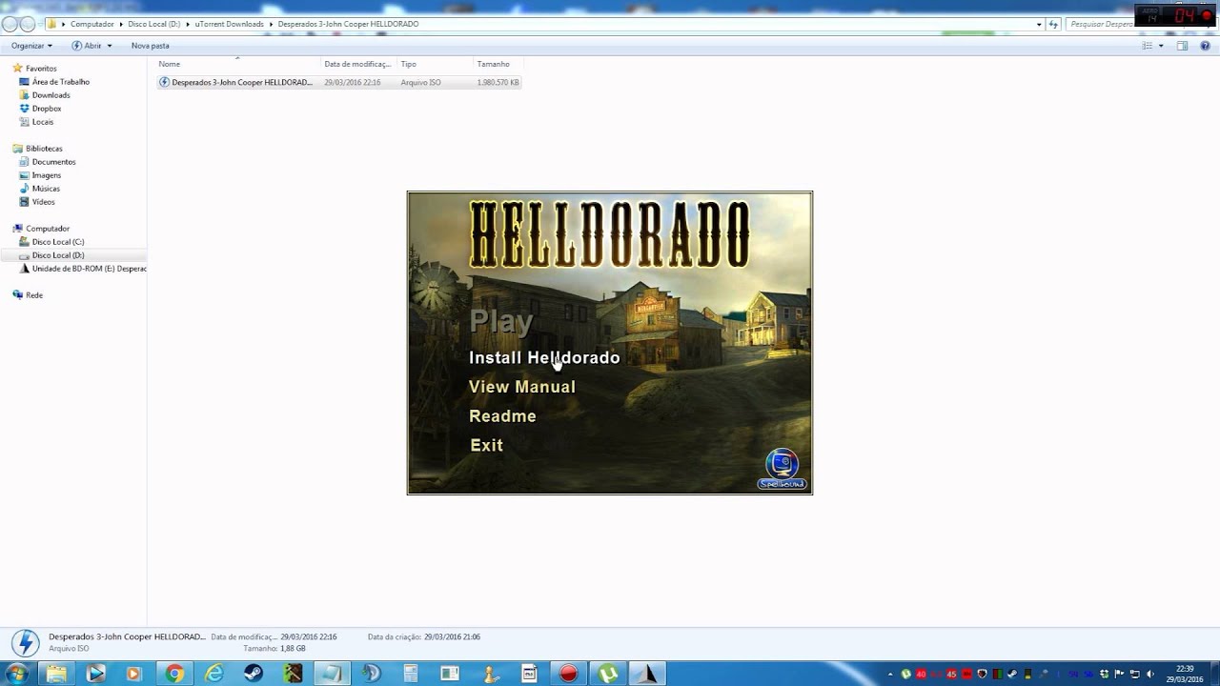Open the chess pawn taskbar icon
This screenshot has height=686, width=1220.
coord(490,674)
